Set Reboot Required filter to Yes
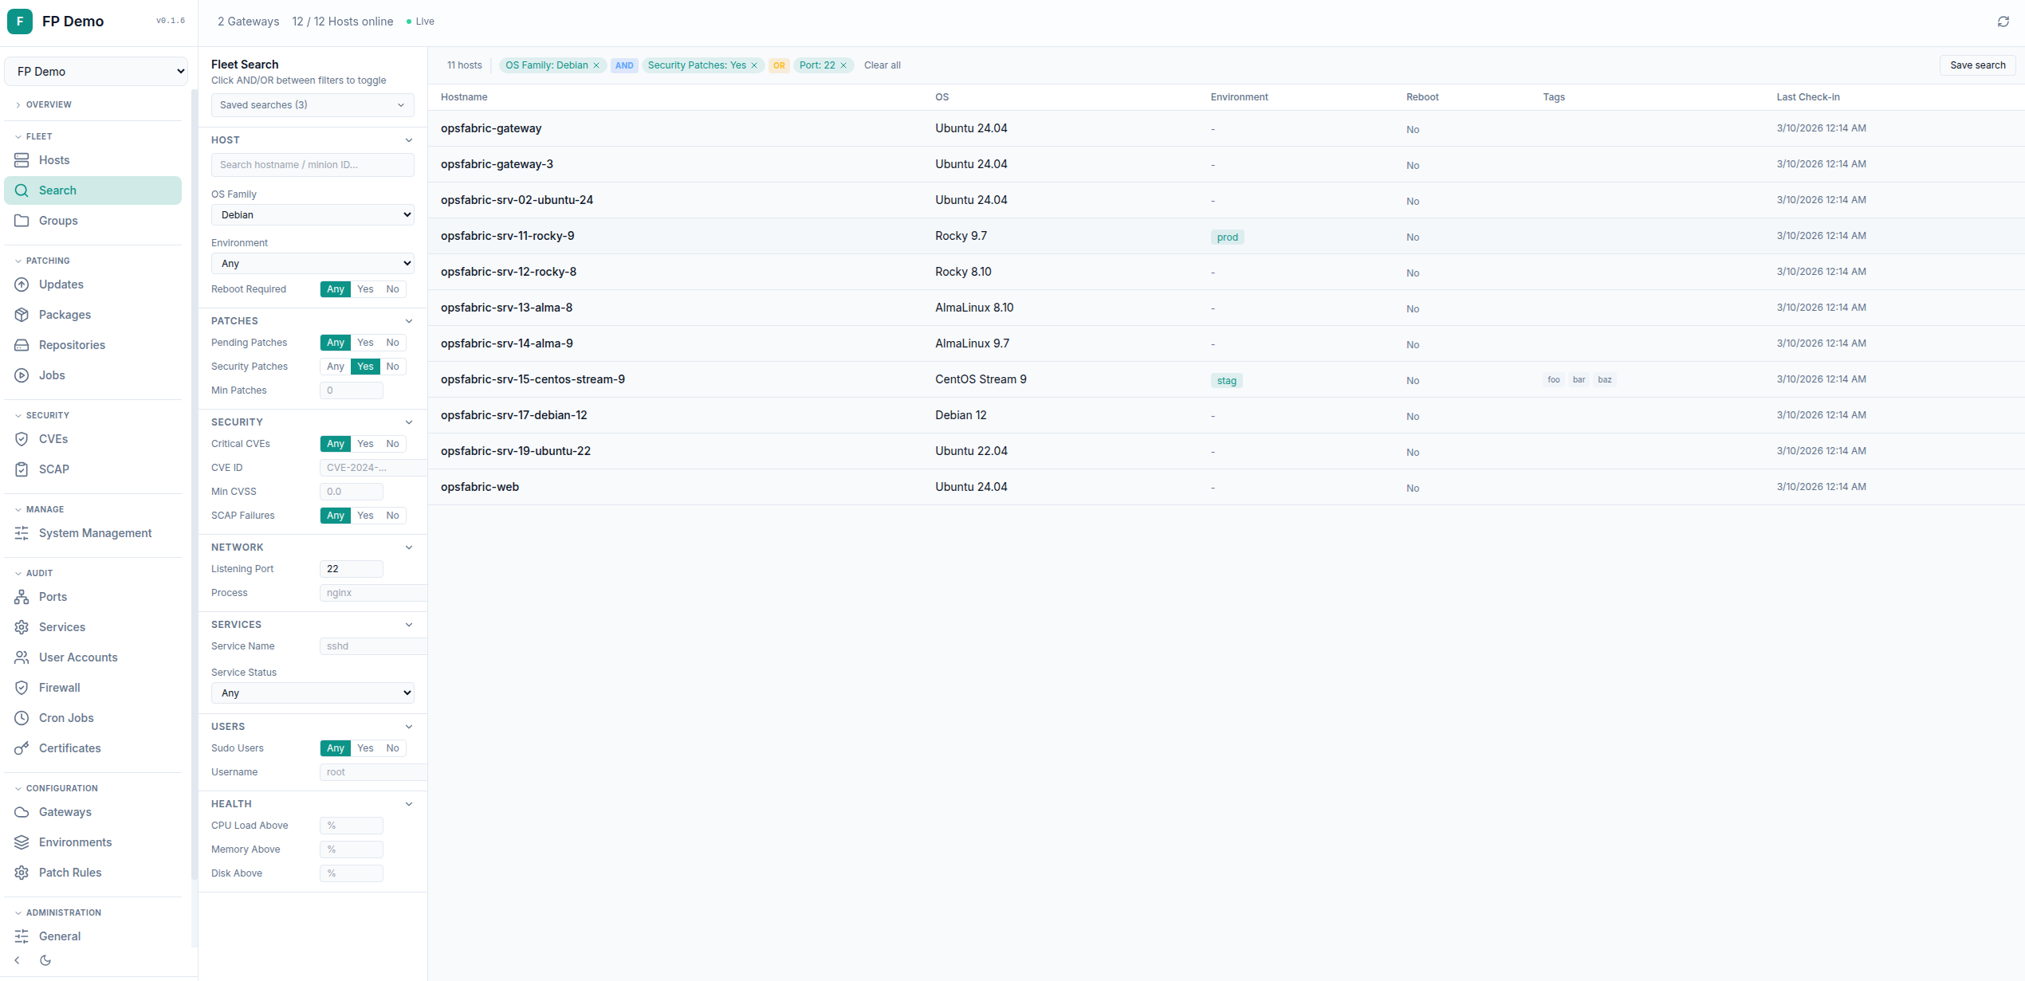The image size is (2025, 981). 365,288
